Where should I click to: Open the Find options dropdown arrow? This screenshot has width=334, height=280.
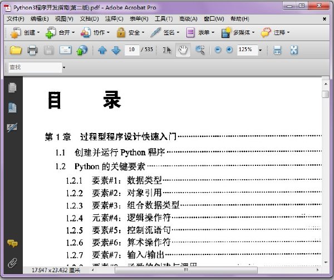coord(64,68)
